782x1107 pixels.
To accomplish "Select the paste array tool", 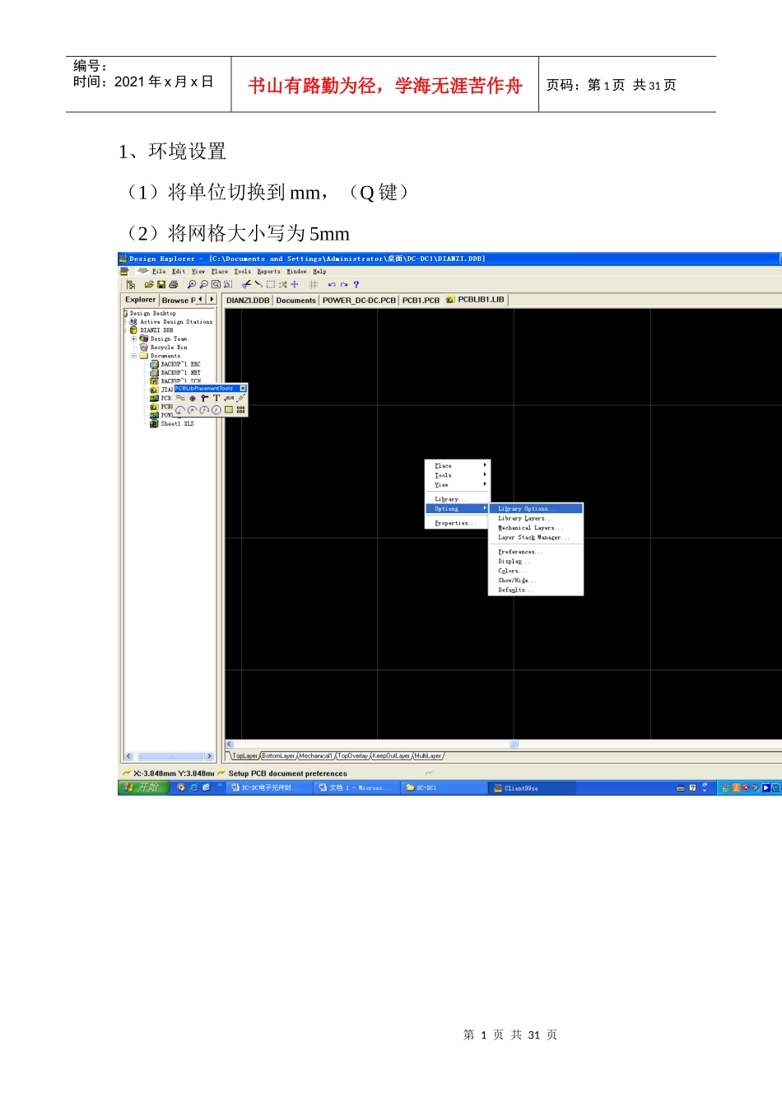I will [240, 409].
